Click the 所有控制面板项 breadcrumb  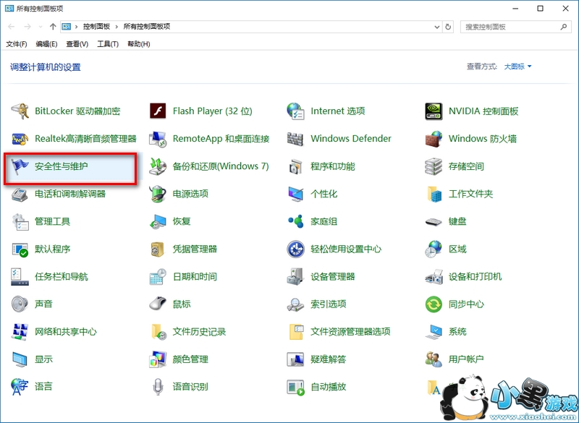pyautogui.click(x=147, y=27)
